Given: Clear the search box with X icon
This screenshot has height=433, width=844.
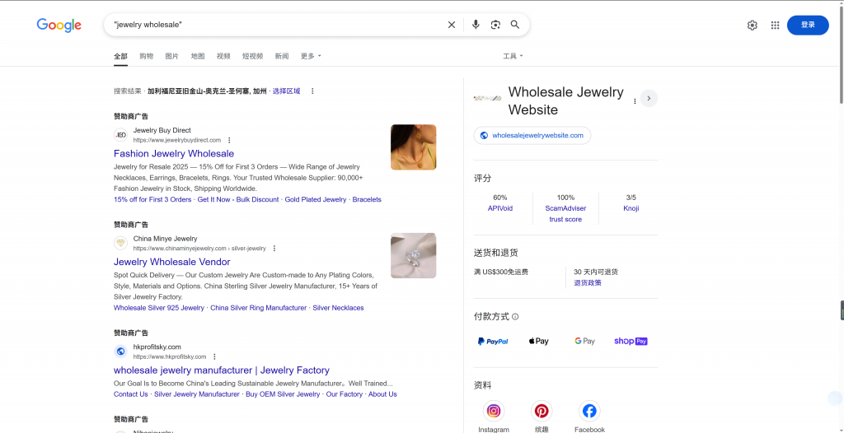Looking at the screenshot, I should point(452,25).
